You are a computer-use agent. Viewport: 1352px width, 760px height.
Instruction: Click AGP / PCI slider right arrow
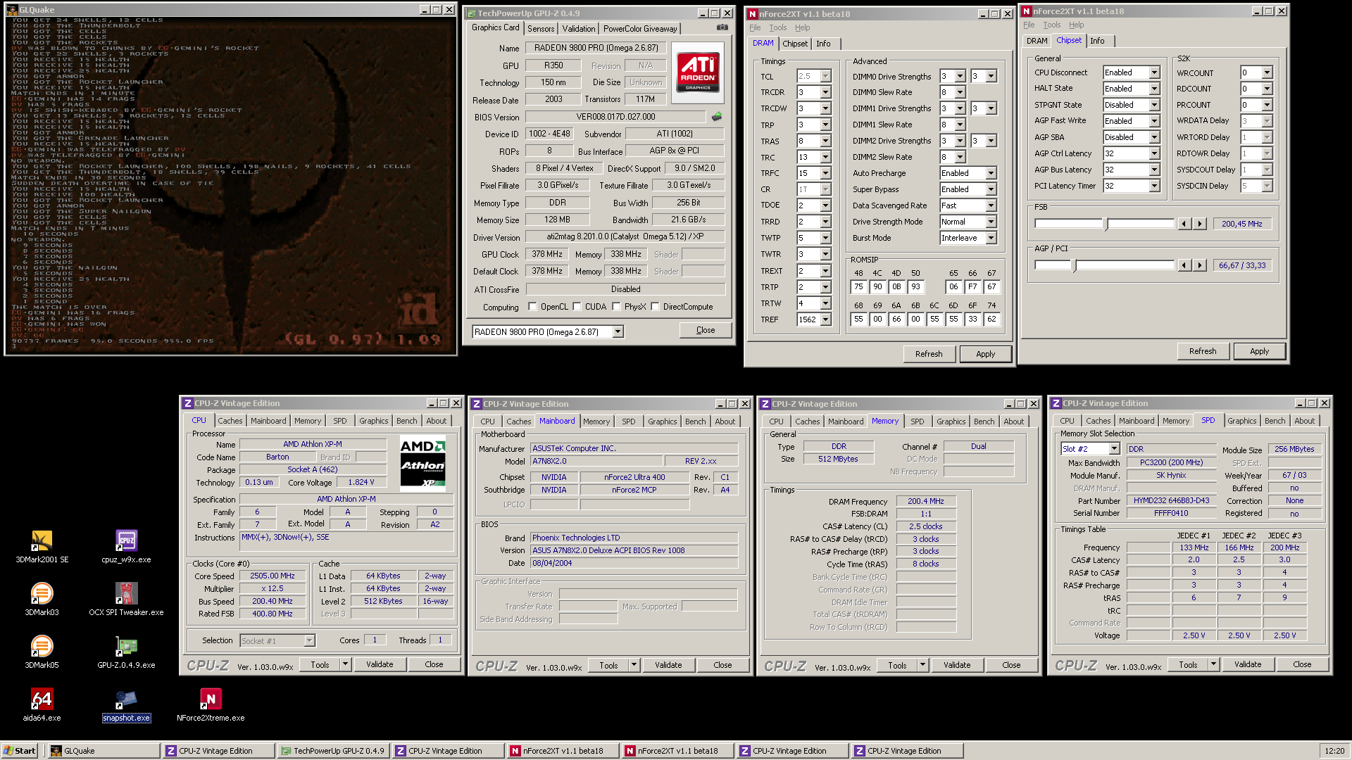point(1200,265)
